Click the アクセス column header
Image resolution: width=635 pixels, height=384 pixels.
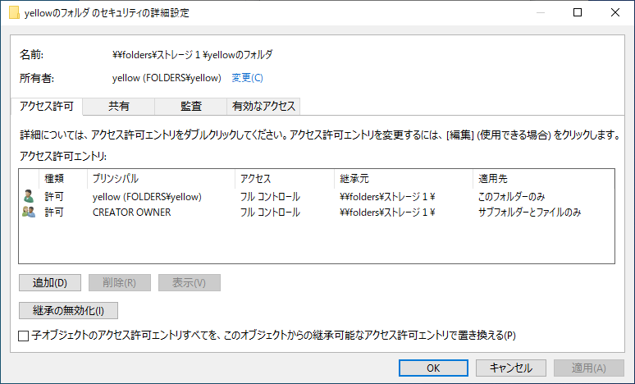285,179
